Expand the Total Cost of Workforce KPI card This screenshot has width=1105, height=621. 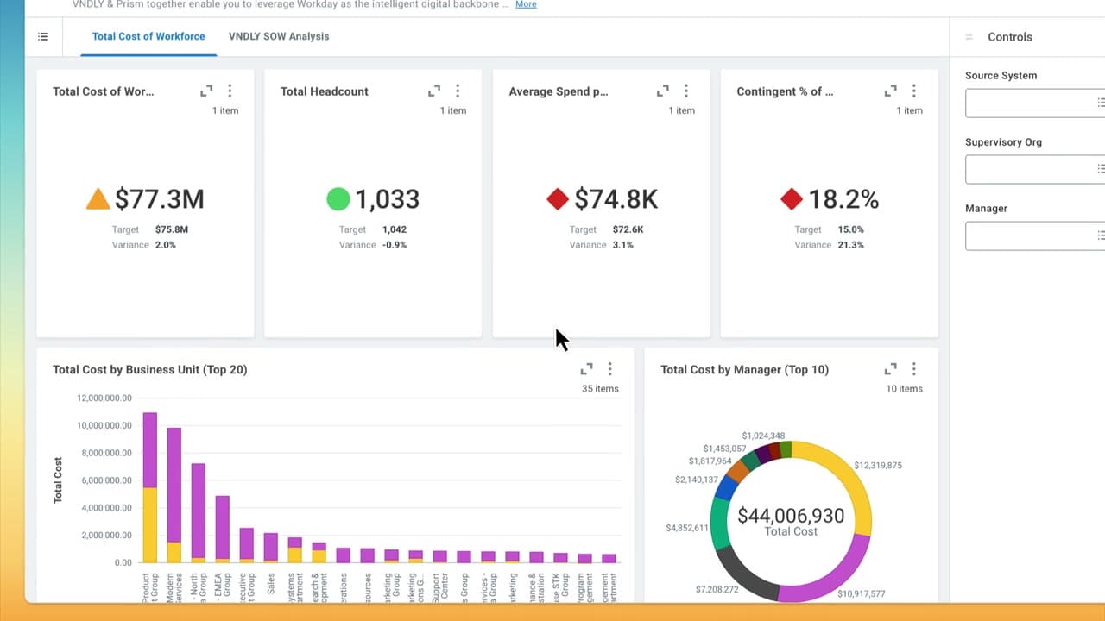point(206,91)
